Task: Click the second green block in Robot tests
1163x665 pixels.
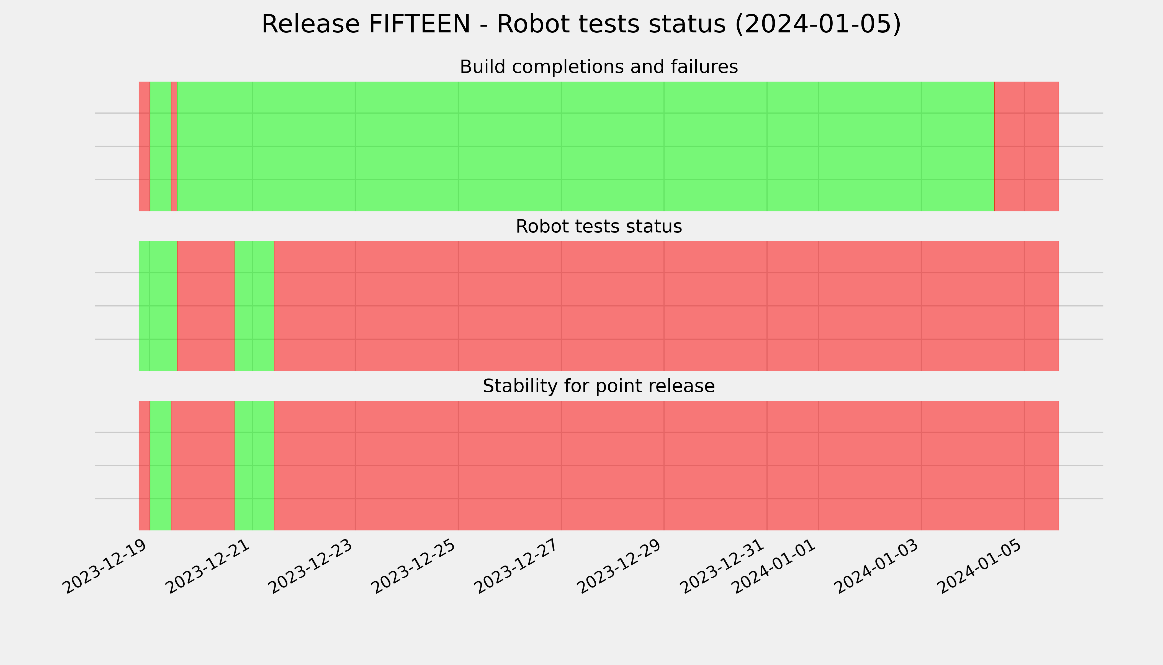Action: [254, 306]
